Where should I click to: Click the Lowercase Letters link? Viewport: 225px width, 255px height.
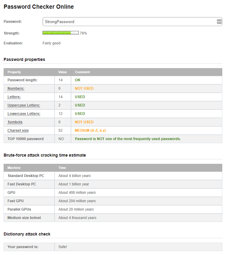click(23, 113)
